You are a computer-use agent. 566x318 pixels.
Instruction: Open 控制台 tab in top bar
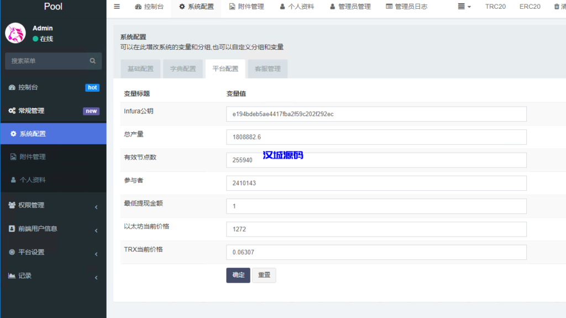tap(149, 7)
